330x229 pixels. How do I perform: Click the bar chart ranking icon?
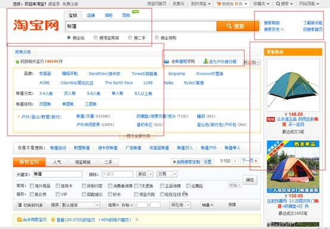click(x=206, y=61)
